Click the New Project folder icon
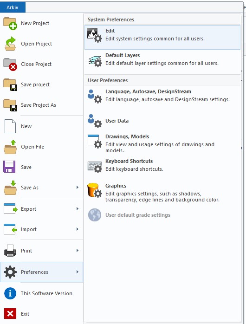The image size is (246, 324). click(10, 23)
